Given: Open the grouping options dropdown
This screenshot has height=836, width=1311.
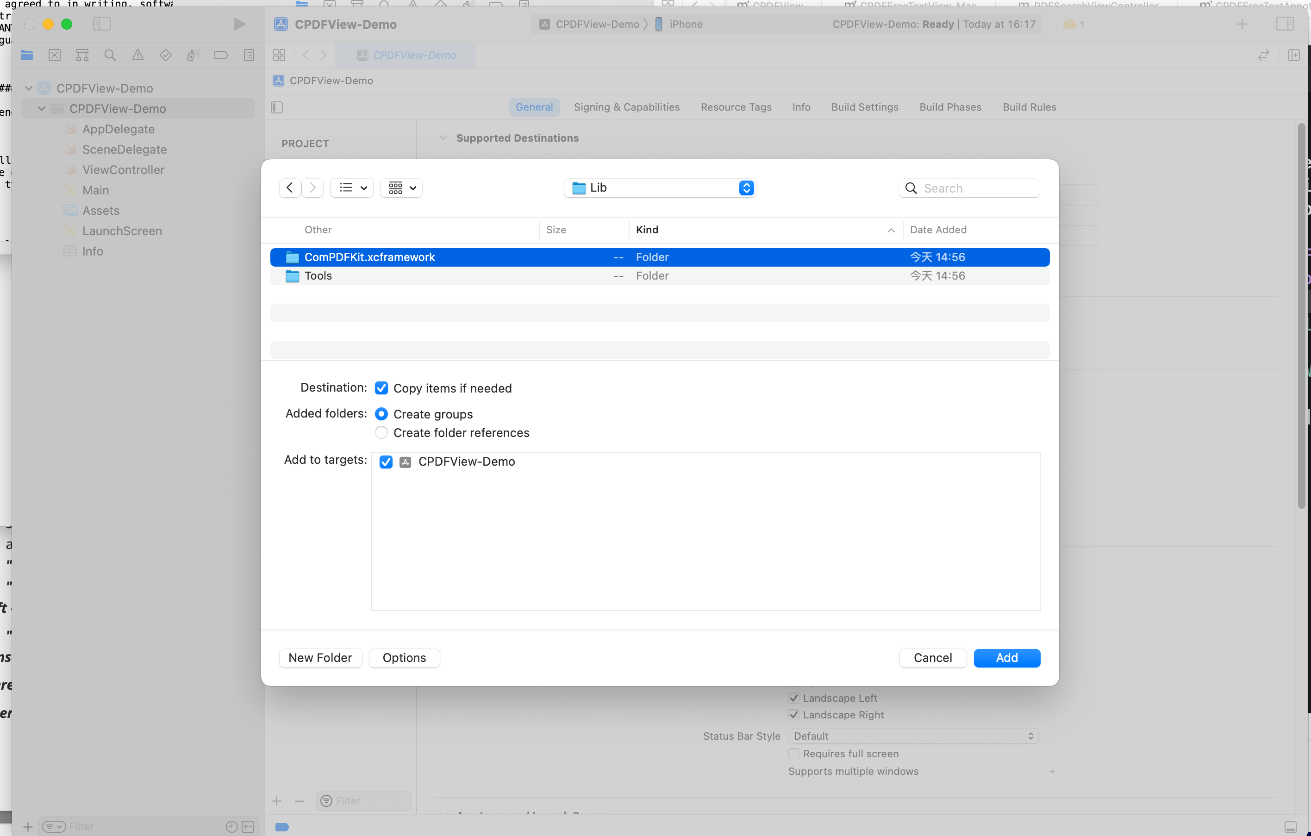Looking at the screenshot, I should click(402, 188).
